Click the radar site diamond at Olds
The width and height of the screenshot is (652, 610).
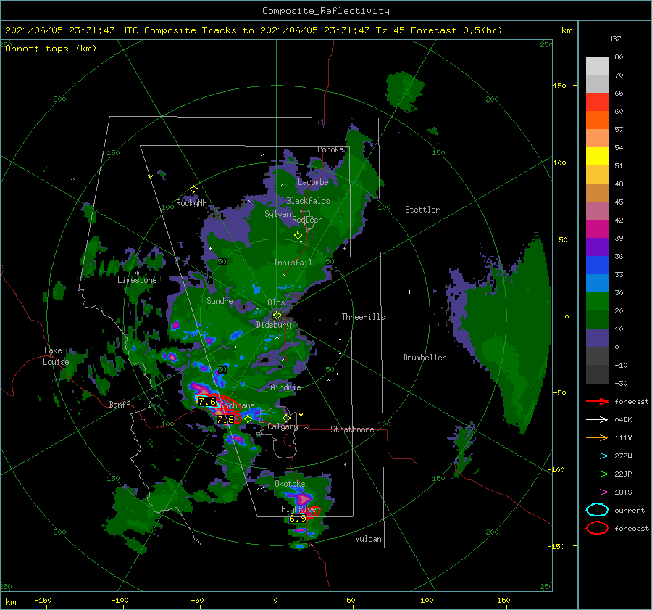(x=277, y=316)
